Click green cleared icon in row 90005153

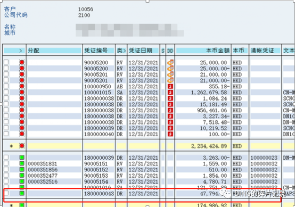pyautogui.click(x=22, y=176)
